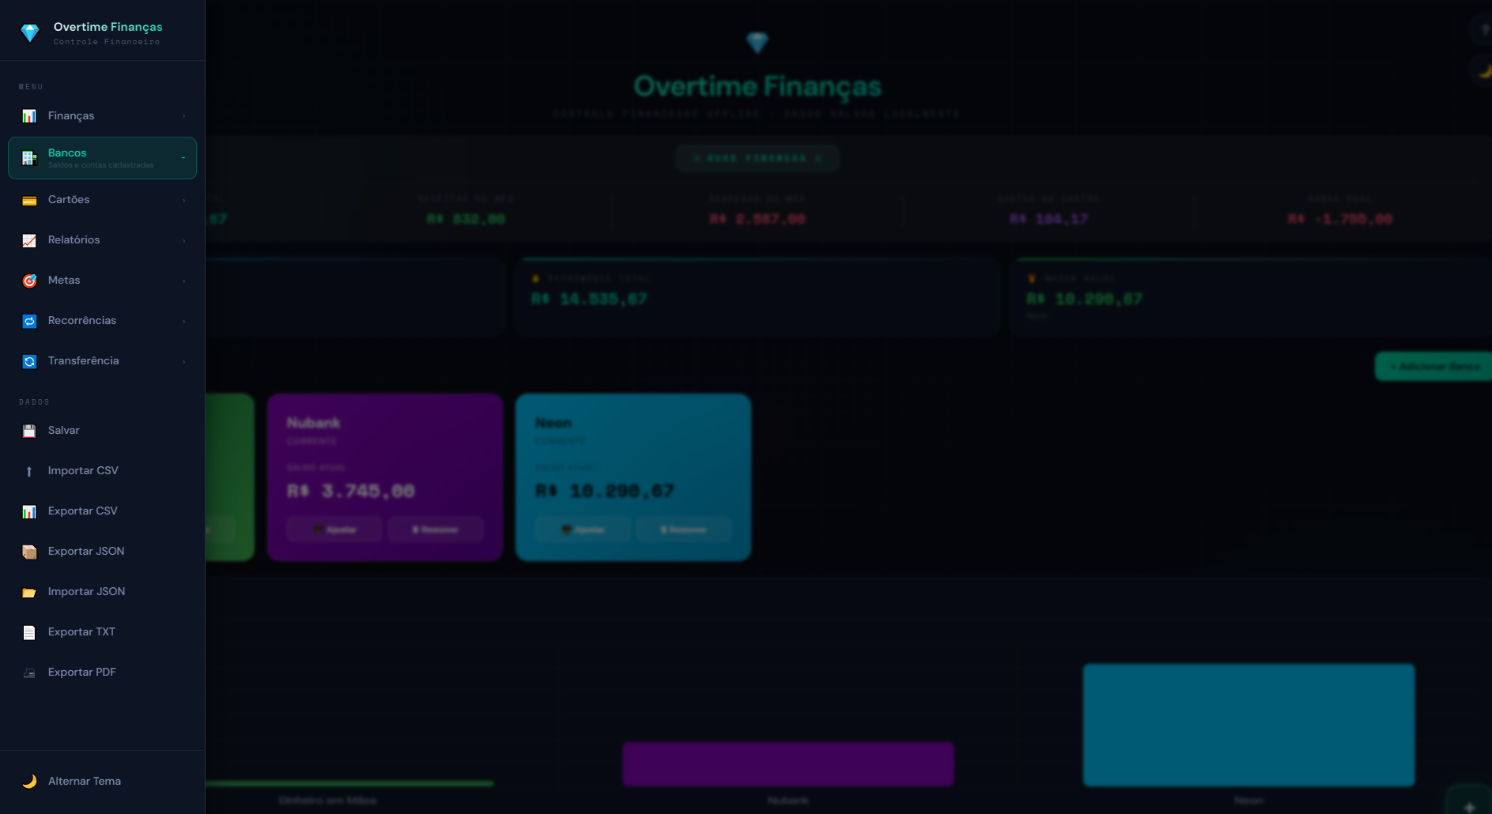
Task: Click the Bancos building icon
Action: pos(29,158)
